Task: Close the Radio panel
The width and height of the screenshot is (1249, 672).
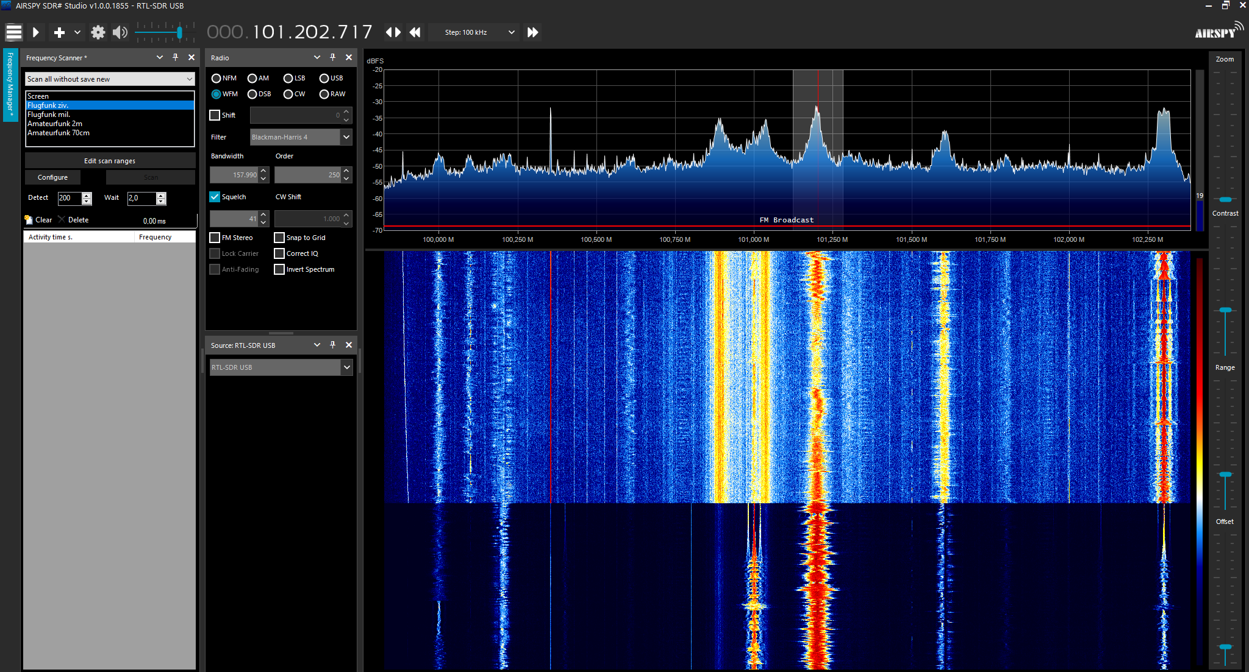Action: tap(349, 57)
